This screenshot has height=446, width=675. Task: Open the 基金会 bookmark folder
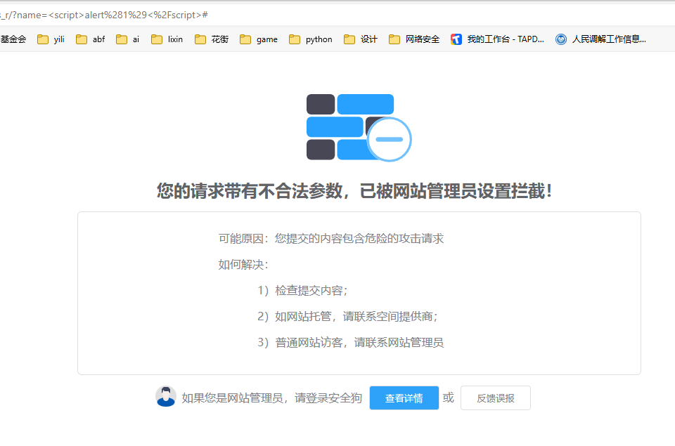tap(13, 39)
